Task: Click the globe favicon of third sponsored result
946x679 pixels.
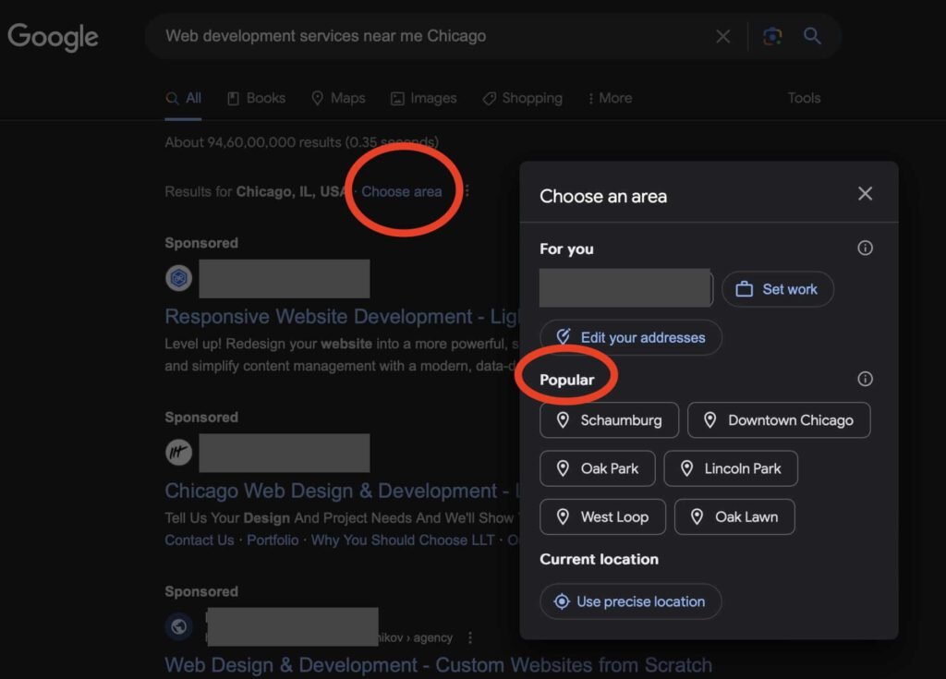Action: coord(178,626)
